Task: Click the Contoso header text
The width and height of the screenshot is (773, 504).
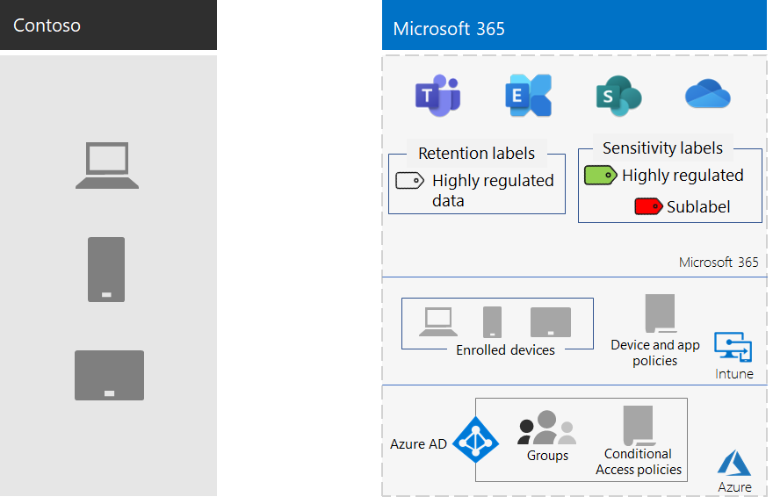Action: [47, 25]
